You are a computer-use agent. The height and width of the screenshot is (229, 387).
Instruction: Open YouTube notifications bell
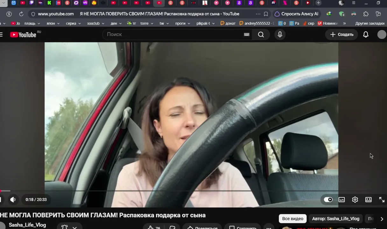(x=366, y=34)
